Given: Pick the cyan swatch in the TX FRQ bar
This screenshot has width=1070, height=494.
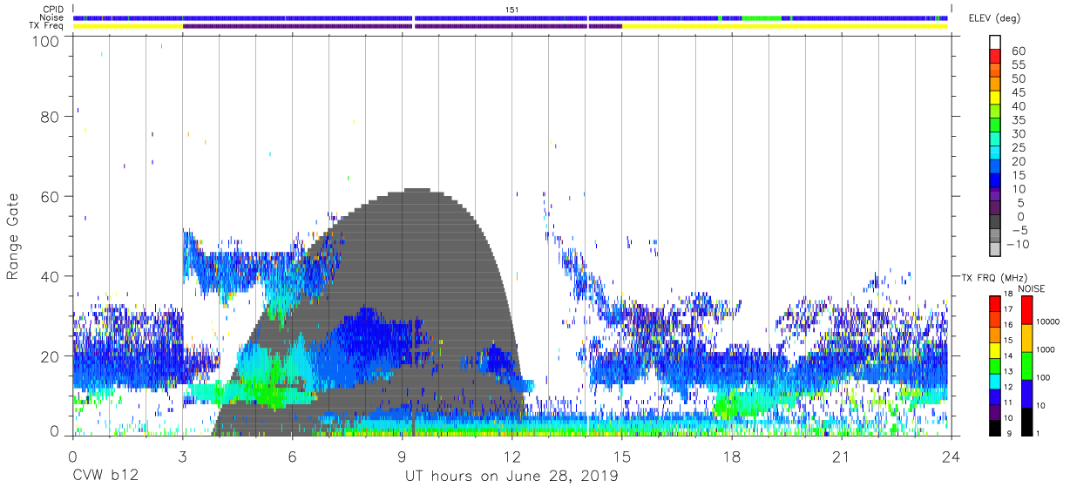Looking at the screenshot, I should [x=994, y=382].
